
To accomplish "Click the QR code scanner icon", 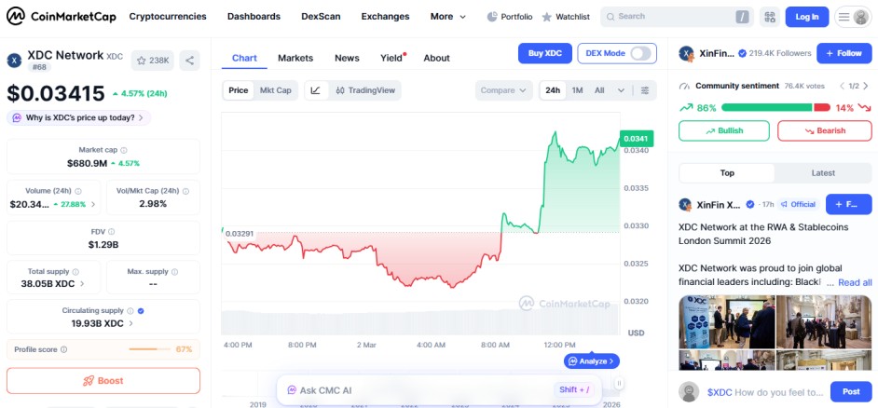I will click(769, 17).
